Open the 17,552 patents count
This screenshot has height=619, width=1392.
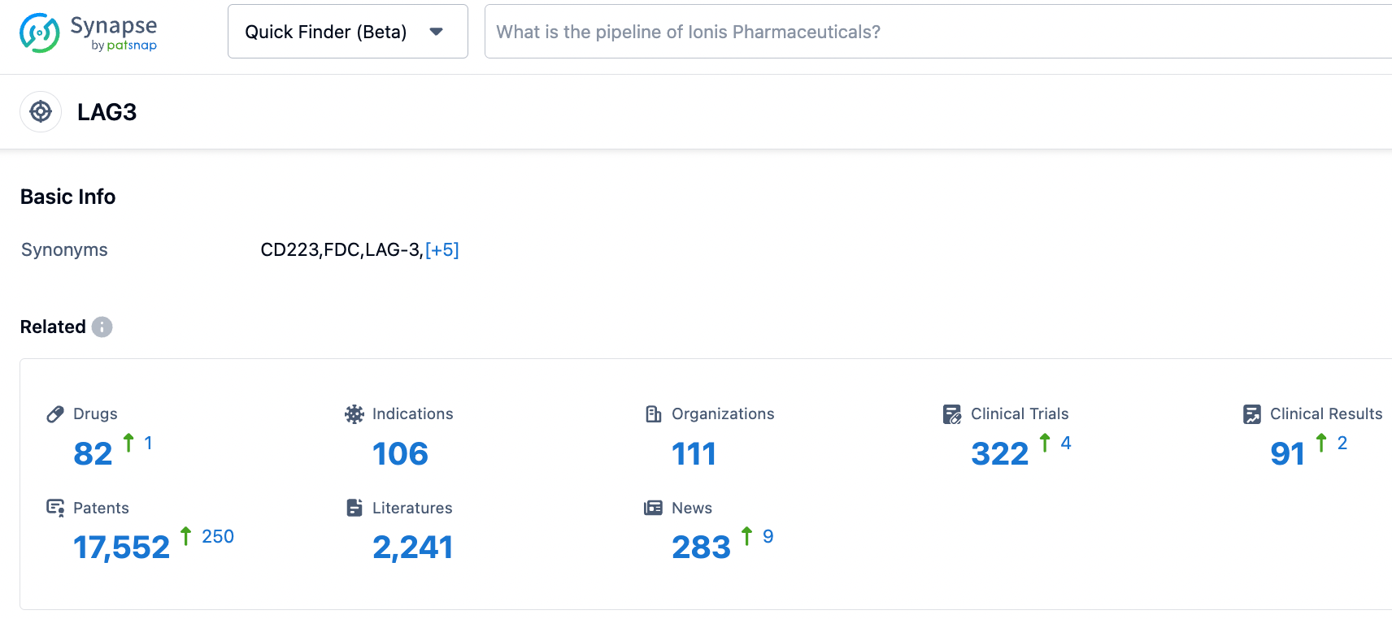pyautogui.click(x=122, y=548)
